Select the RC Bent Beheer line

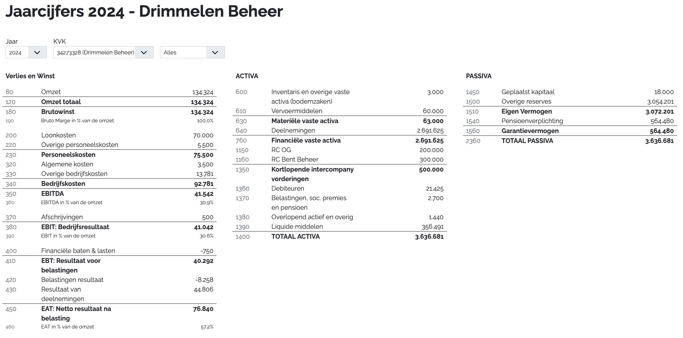(x=295, y=159)
